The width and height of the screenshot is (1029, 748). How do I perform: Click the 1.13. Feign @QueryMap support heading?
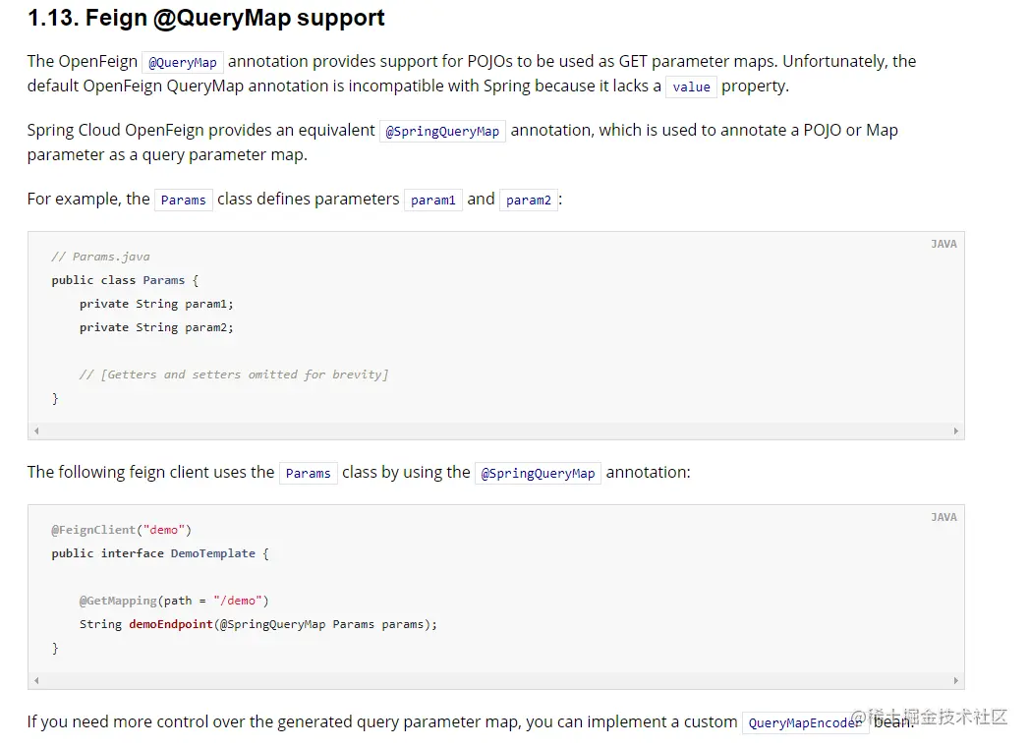206,18
